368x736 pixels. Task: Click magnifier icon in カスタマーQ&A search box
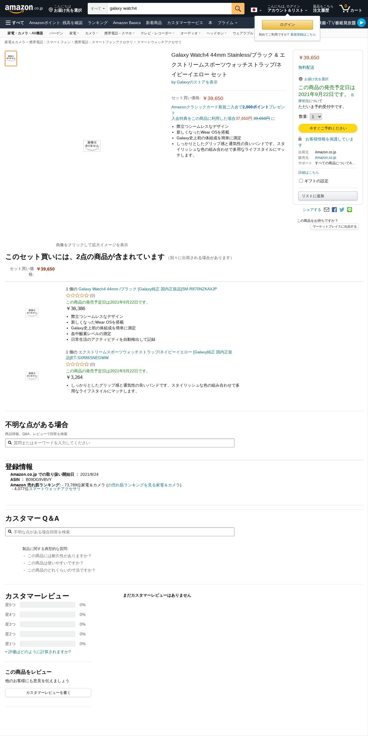coord(10,532)
